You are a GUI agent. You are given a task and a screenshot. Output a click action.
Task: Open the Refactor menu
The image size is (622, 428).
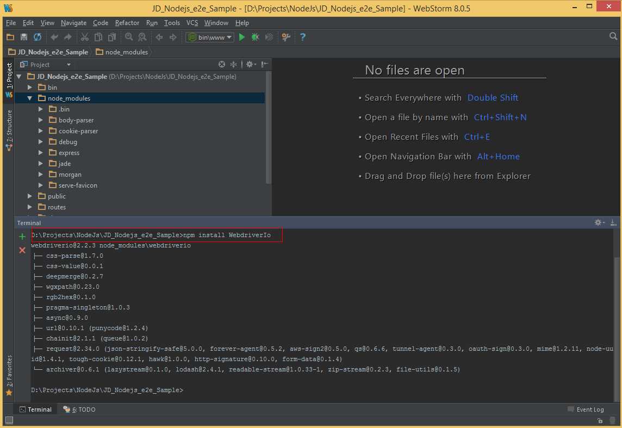(127, 23)
